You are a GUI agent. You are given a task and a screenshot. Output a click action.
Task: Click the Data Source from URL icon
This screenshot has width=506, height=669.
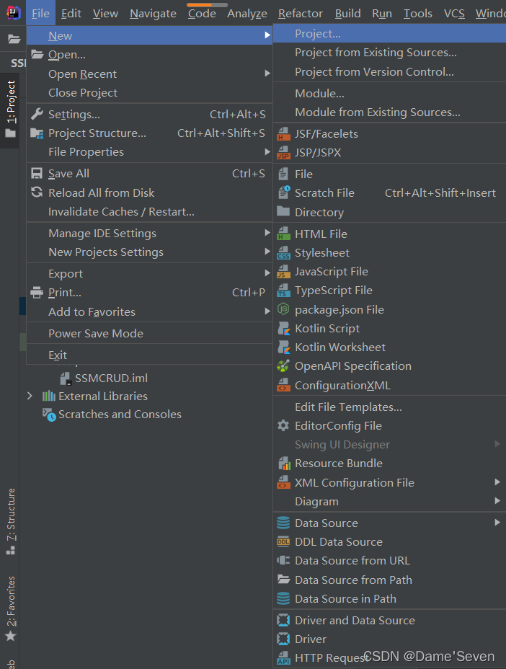283,560
